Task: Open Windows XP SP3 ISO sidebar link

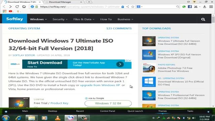Action: [x=179, y=56]
